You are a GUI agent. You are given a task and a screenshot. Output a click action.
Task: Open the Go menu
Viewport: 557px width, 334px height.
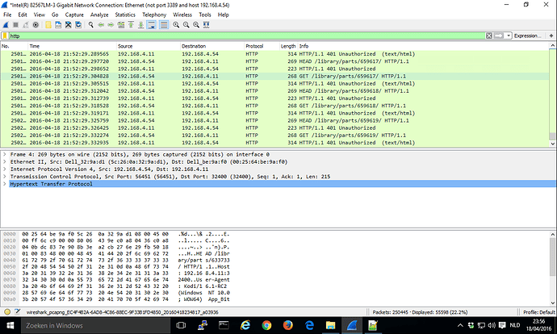[55, 15]
